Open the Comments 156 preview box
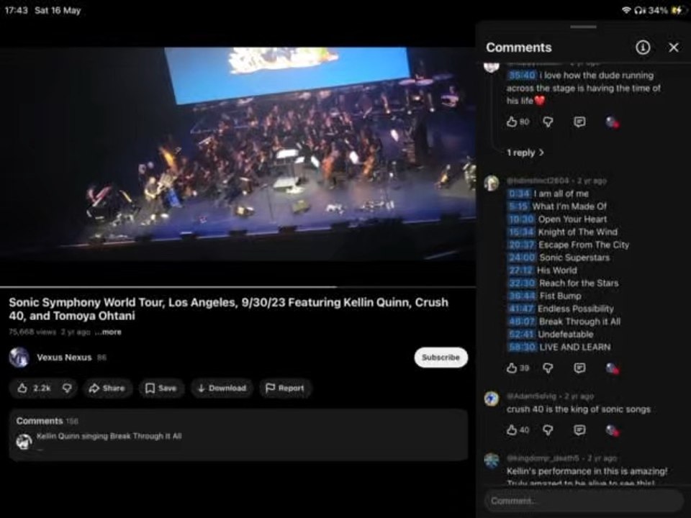The width and height of the screenshot is (691, 518). [238, 435]
